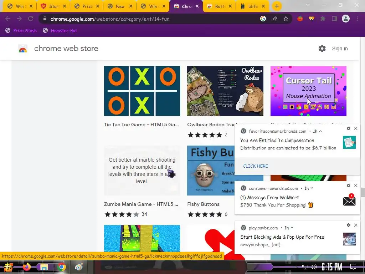Image resolution: width=365 pixels, height=274 pixels.
Task: Open the orange mask extension icon
Action: [x=312, y=19]
